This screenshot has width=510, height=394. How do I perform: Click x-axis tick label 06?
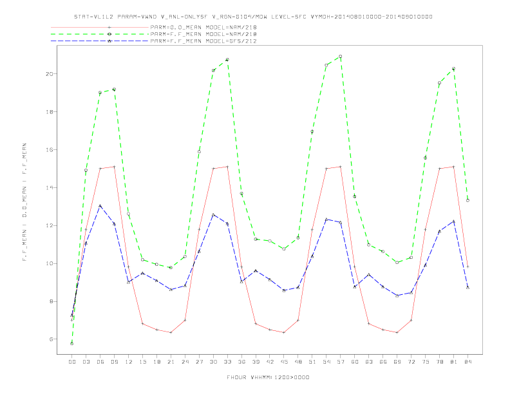pyautogui.click(x=100, y=362)
